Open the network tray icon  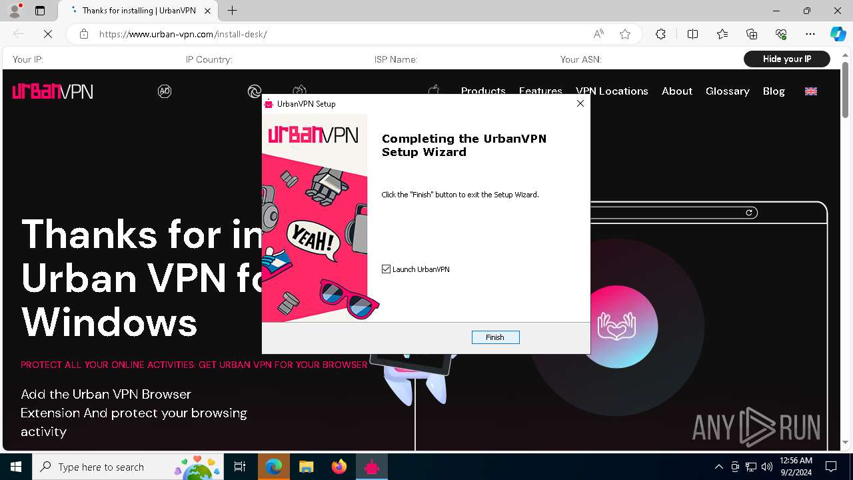(751, 467)
